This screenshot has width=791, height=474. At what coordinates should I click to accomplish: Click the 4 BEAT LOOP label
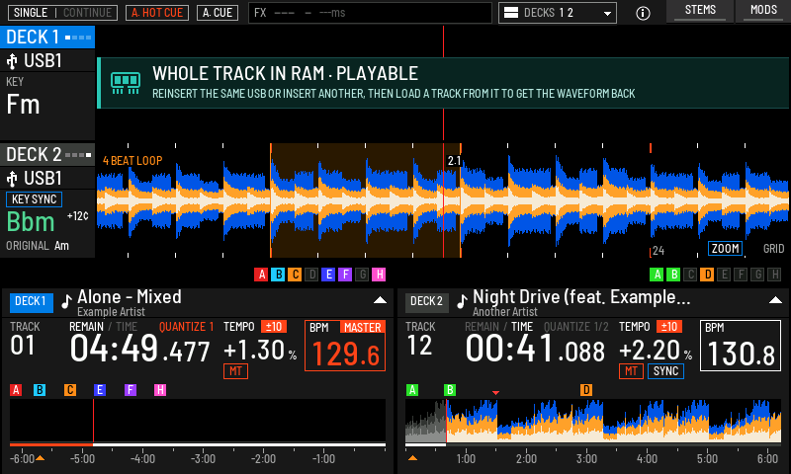click(x=132, y=161)
